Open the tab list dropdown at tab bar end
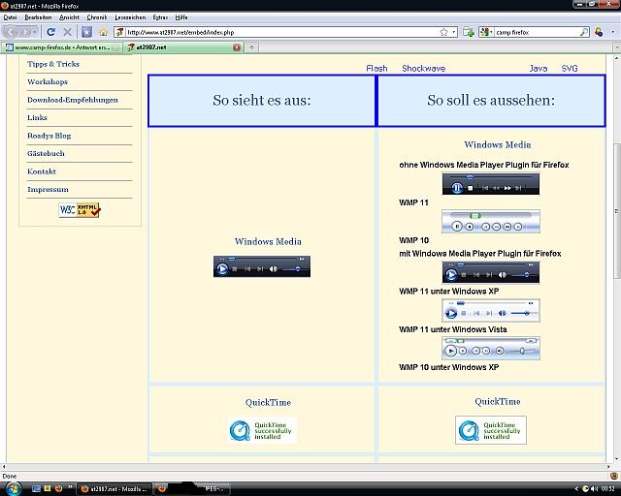 click(x=617, y=47)
